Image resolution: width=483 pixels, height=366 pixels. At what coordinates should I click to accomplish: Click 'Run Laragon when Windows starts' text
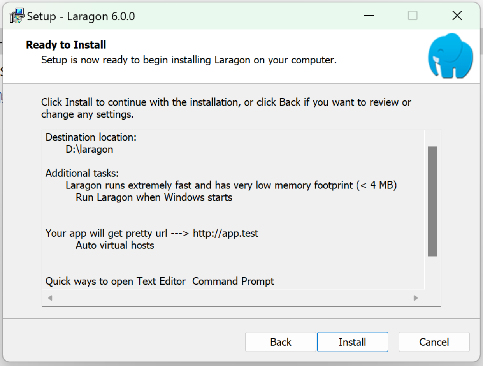point(154,197)
